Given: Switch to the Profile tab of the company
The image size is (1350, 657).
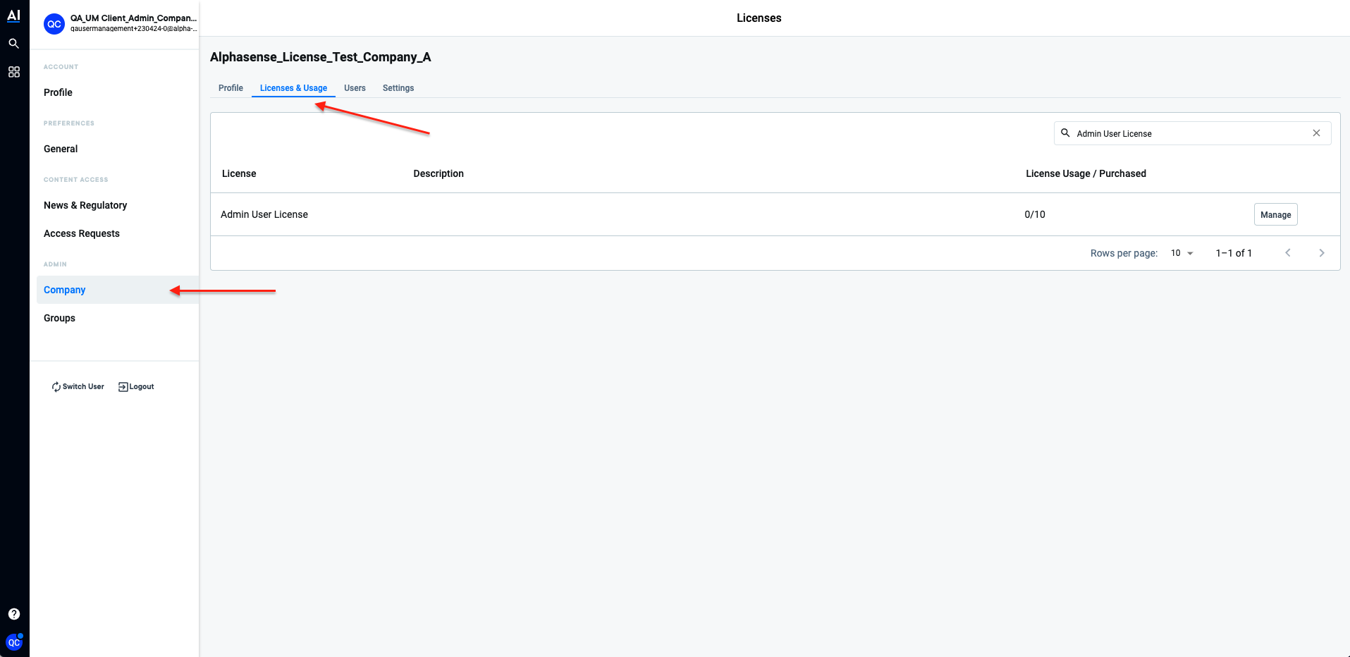Looking at the screenshot, I should (x=231, y=88).
